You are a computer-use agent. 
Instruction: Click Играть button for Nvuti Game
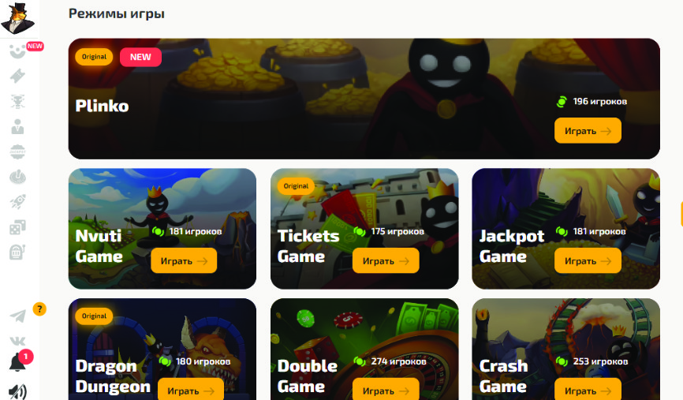coord(184,260)
